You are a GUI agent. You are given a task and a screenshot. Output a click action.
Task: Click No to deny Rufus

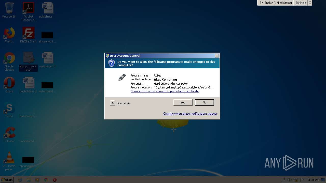(x=205, y=102)
